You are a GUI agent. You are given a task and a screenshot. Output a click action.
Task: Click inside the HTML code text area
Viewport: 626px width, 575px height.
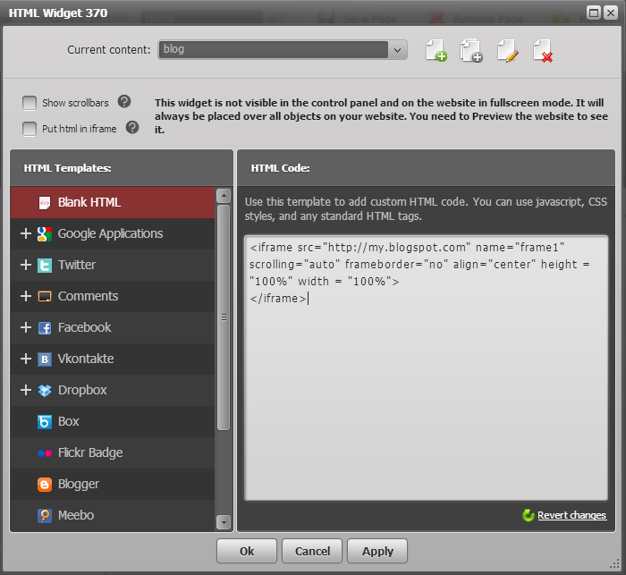click(x=426, y=368)
